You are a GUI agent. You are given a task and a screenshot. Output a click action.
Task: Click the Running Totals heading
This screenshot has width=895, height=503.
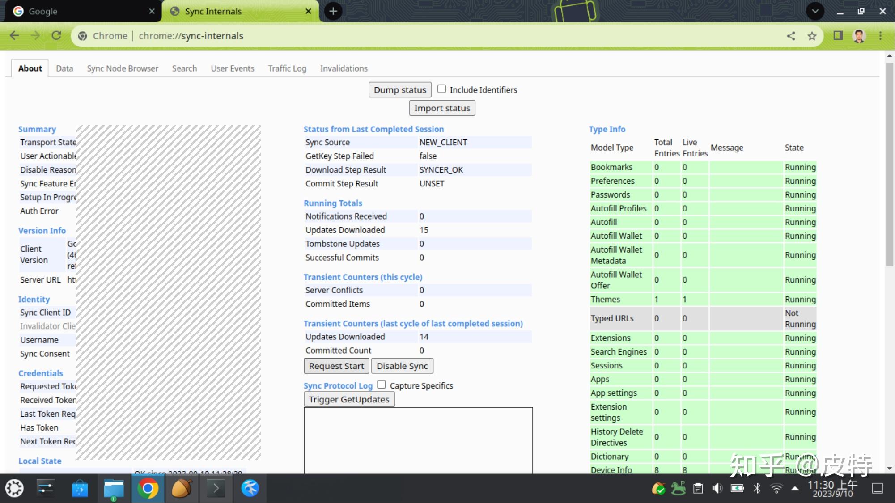(x=333, y=203)
